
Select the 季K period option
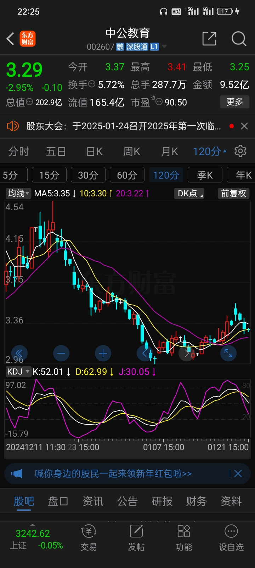pyautogui.click(x=205, y=175)
